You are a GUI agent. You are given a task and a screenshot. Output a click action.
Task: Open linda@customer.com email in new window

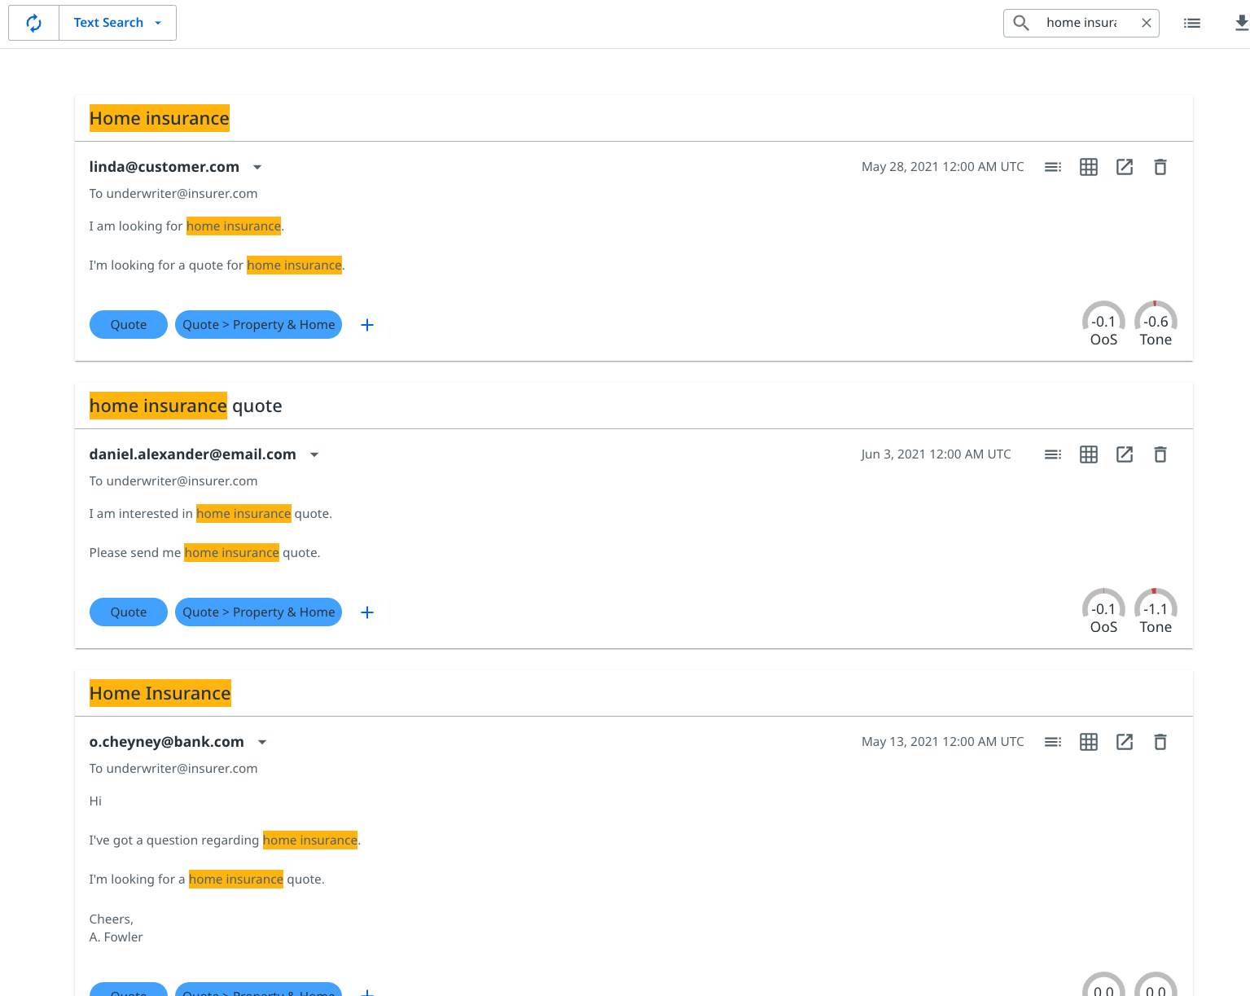point(1125,166)
